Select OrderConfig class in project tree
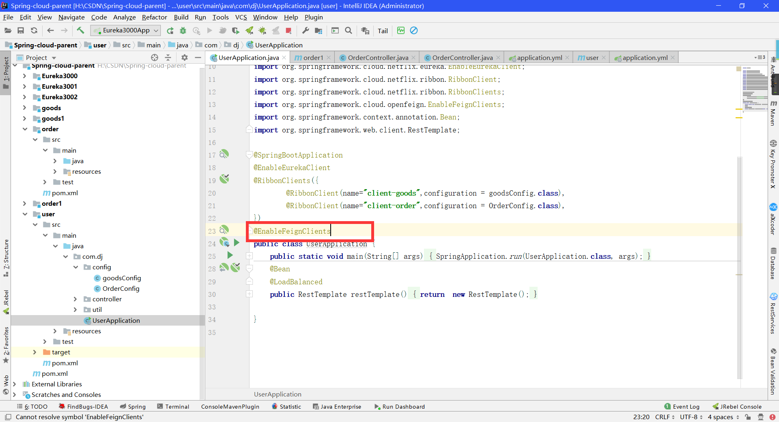Viewport: 779px width, 422px height. click(121, 288)
